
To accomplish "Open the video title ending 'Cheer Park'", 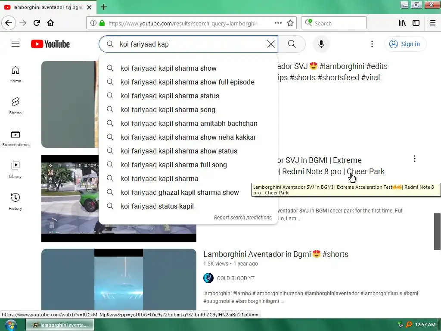I will click(x=331, y=166).
